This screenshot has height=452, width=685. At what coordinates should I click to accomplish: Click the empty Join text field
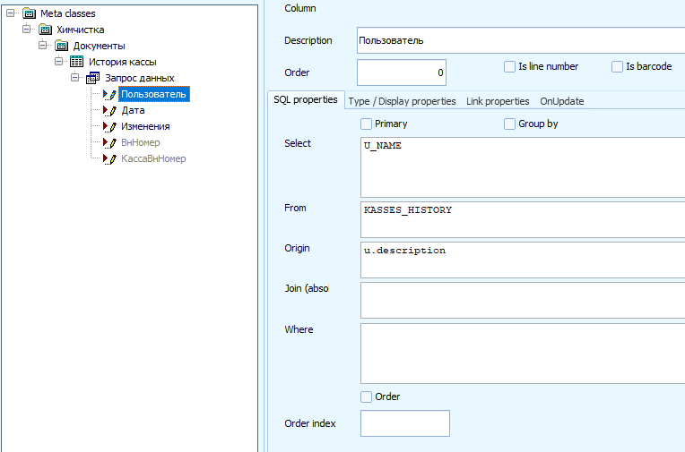(523, 300)
